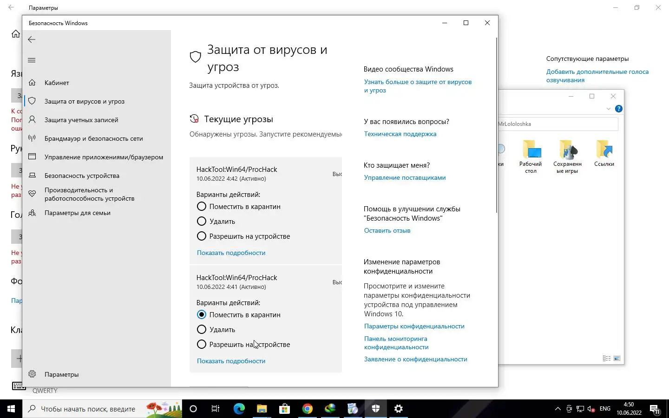669x418 pixels.
Task: Switch Explorer to large icons view
Action: pos(617,358)
